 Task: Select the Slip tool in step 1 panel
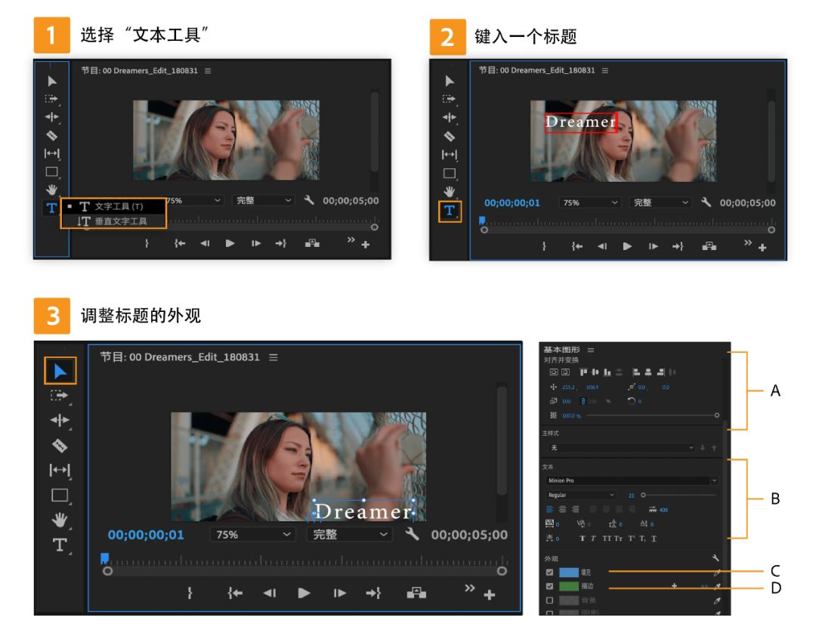[51, 153]
